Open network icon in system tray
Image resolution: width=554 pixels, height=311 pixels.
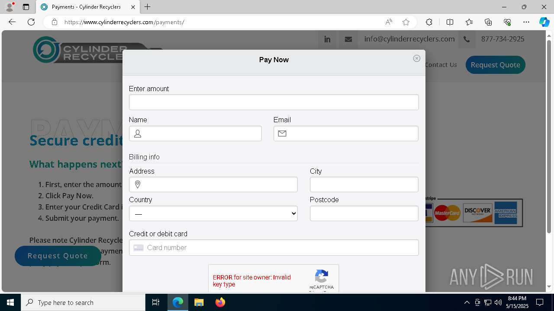[x=488, y=302]
